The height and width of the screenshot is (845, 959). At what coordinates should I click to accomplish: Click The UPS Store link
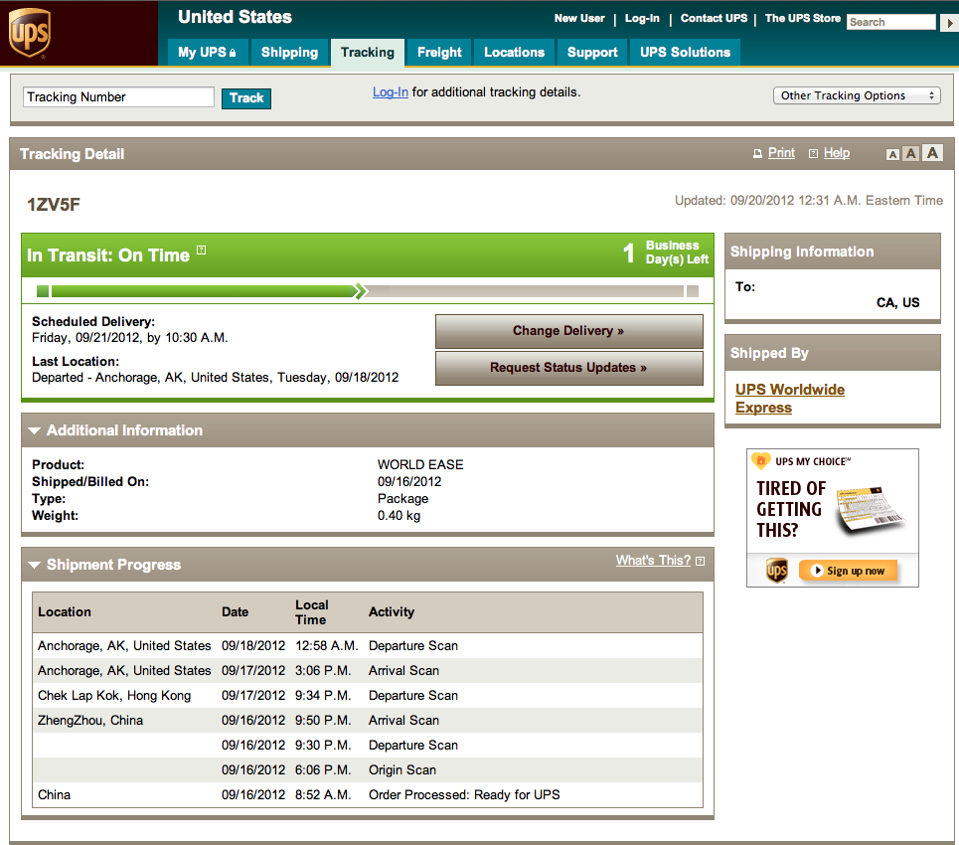(802, 18)
